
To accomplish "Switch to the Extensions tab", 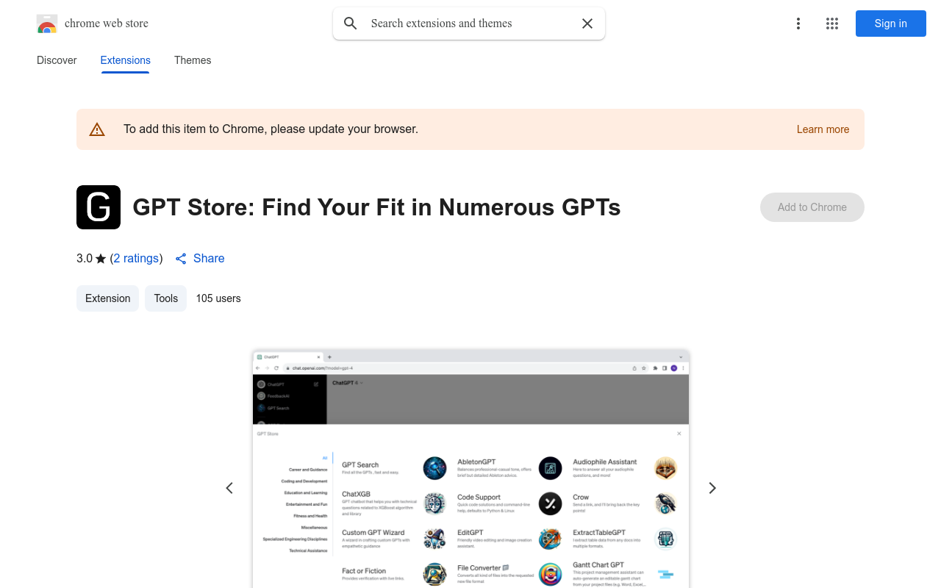I will tap(125, 60).
